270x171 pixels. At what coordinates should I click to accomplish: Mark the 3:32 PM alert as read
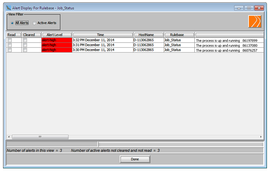(x=10, y=40)
